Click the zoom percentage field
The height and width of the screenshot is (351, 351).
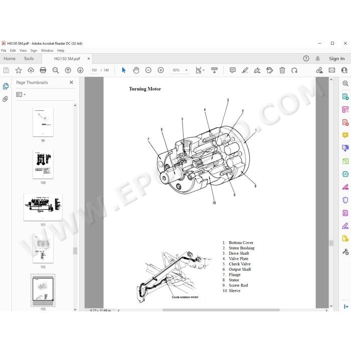(176, 70)
